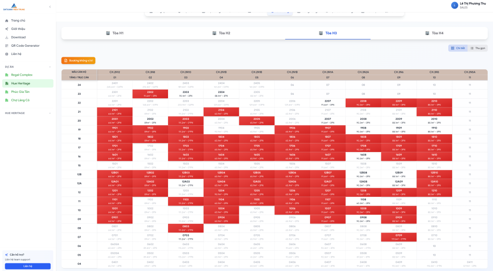Click the user avatar circle
The height and width of the screenshot is (271, 493).
(454, 5)
